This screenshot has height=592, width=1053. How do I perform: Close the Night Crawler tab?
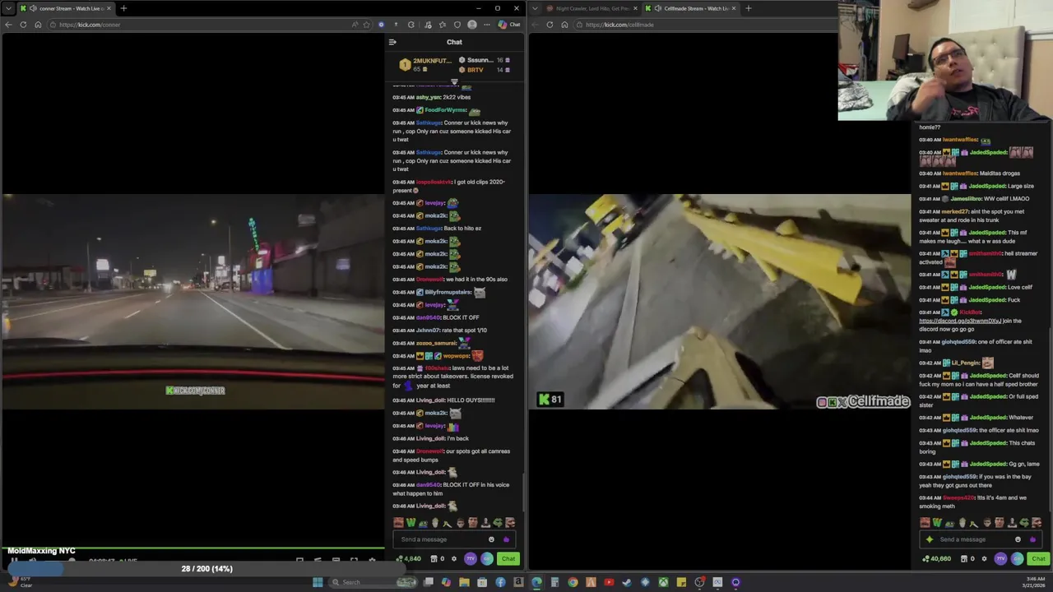pyautogui.click(x=635, y=8)
